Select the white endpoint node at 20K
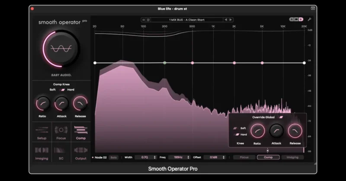The width and height of the screenshot is (346, 181). [x=304, y=63]
